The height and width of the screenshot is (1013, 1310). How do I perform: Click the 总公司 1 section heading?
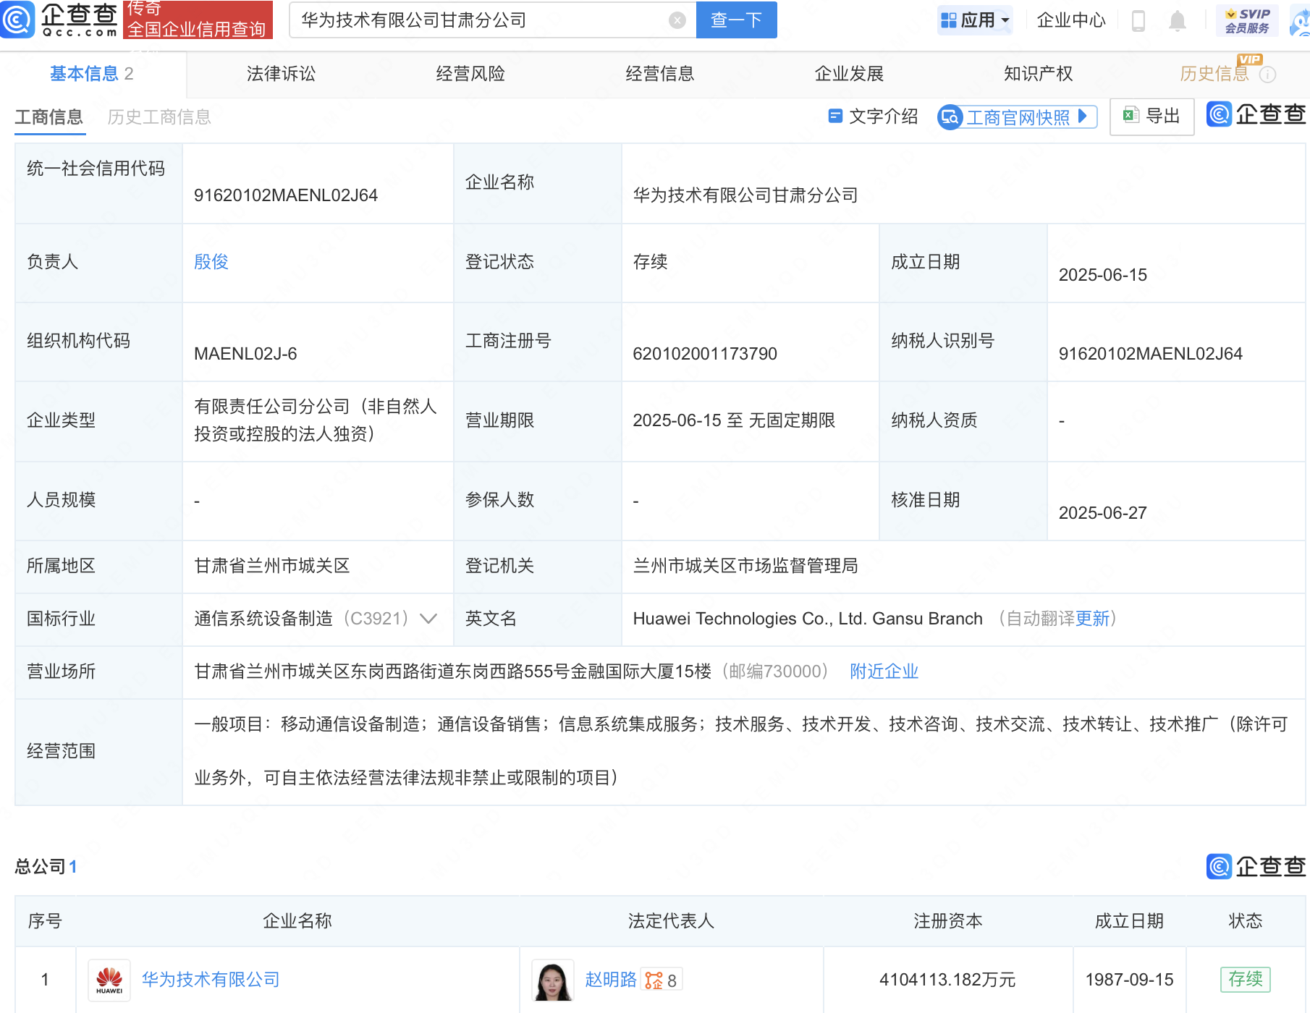pos(46,867)
